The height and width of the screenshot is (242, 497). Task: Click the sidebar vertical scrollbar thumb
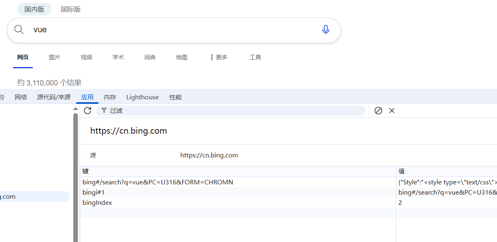tap(75, 177)
